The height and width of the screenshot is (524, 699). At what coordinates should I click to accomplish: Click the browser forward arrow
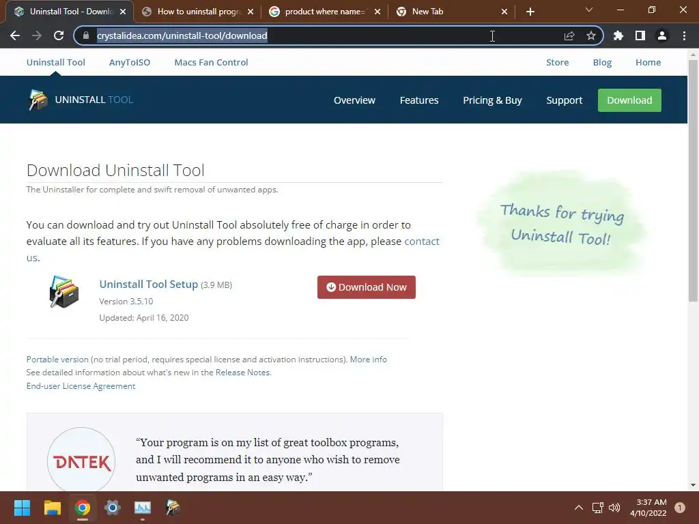coord(37,35)
